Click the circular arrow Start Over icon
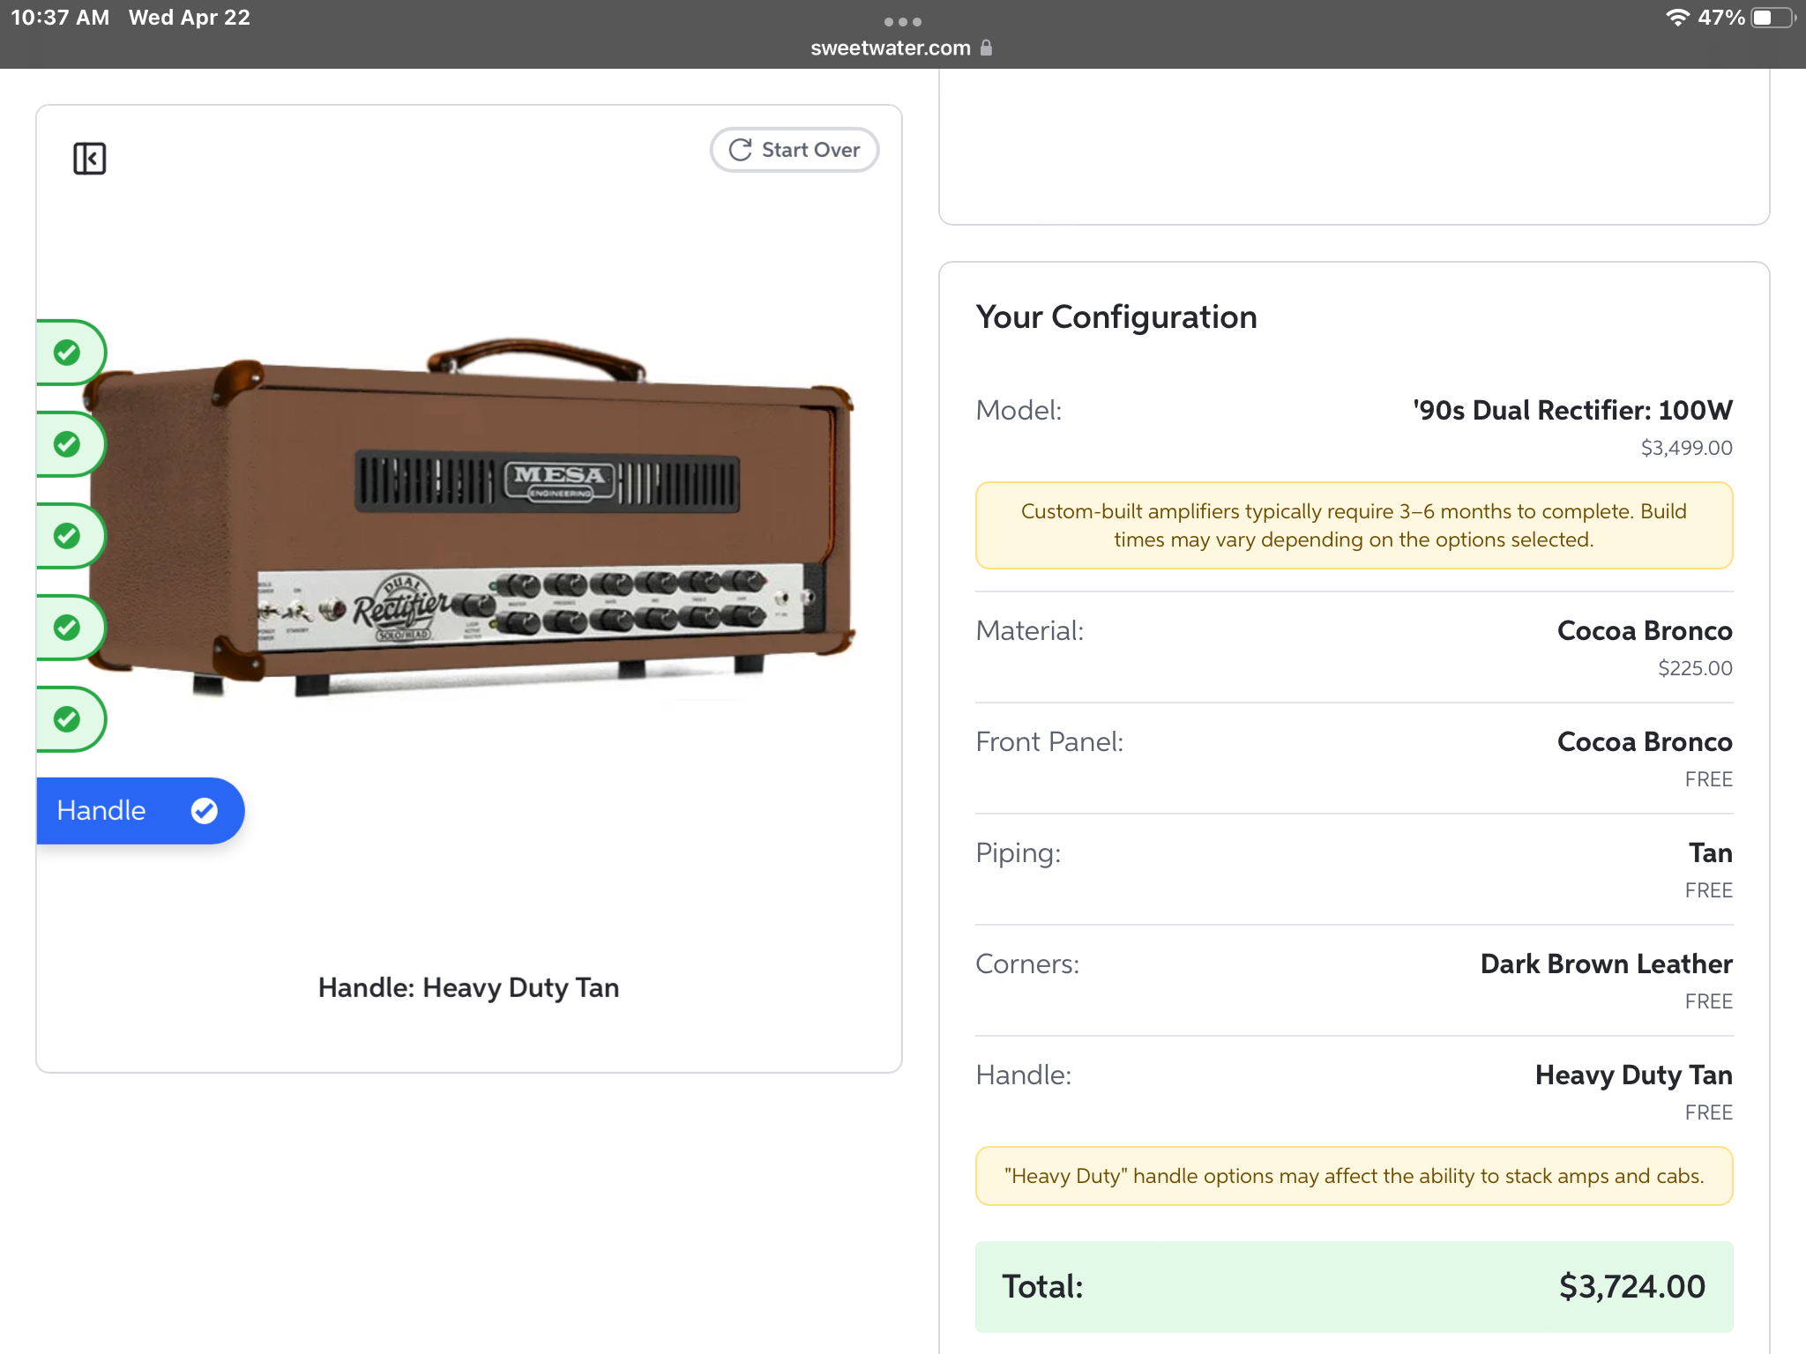 (741, 150)
